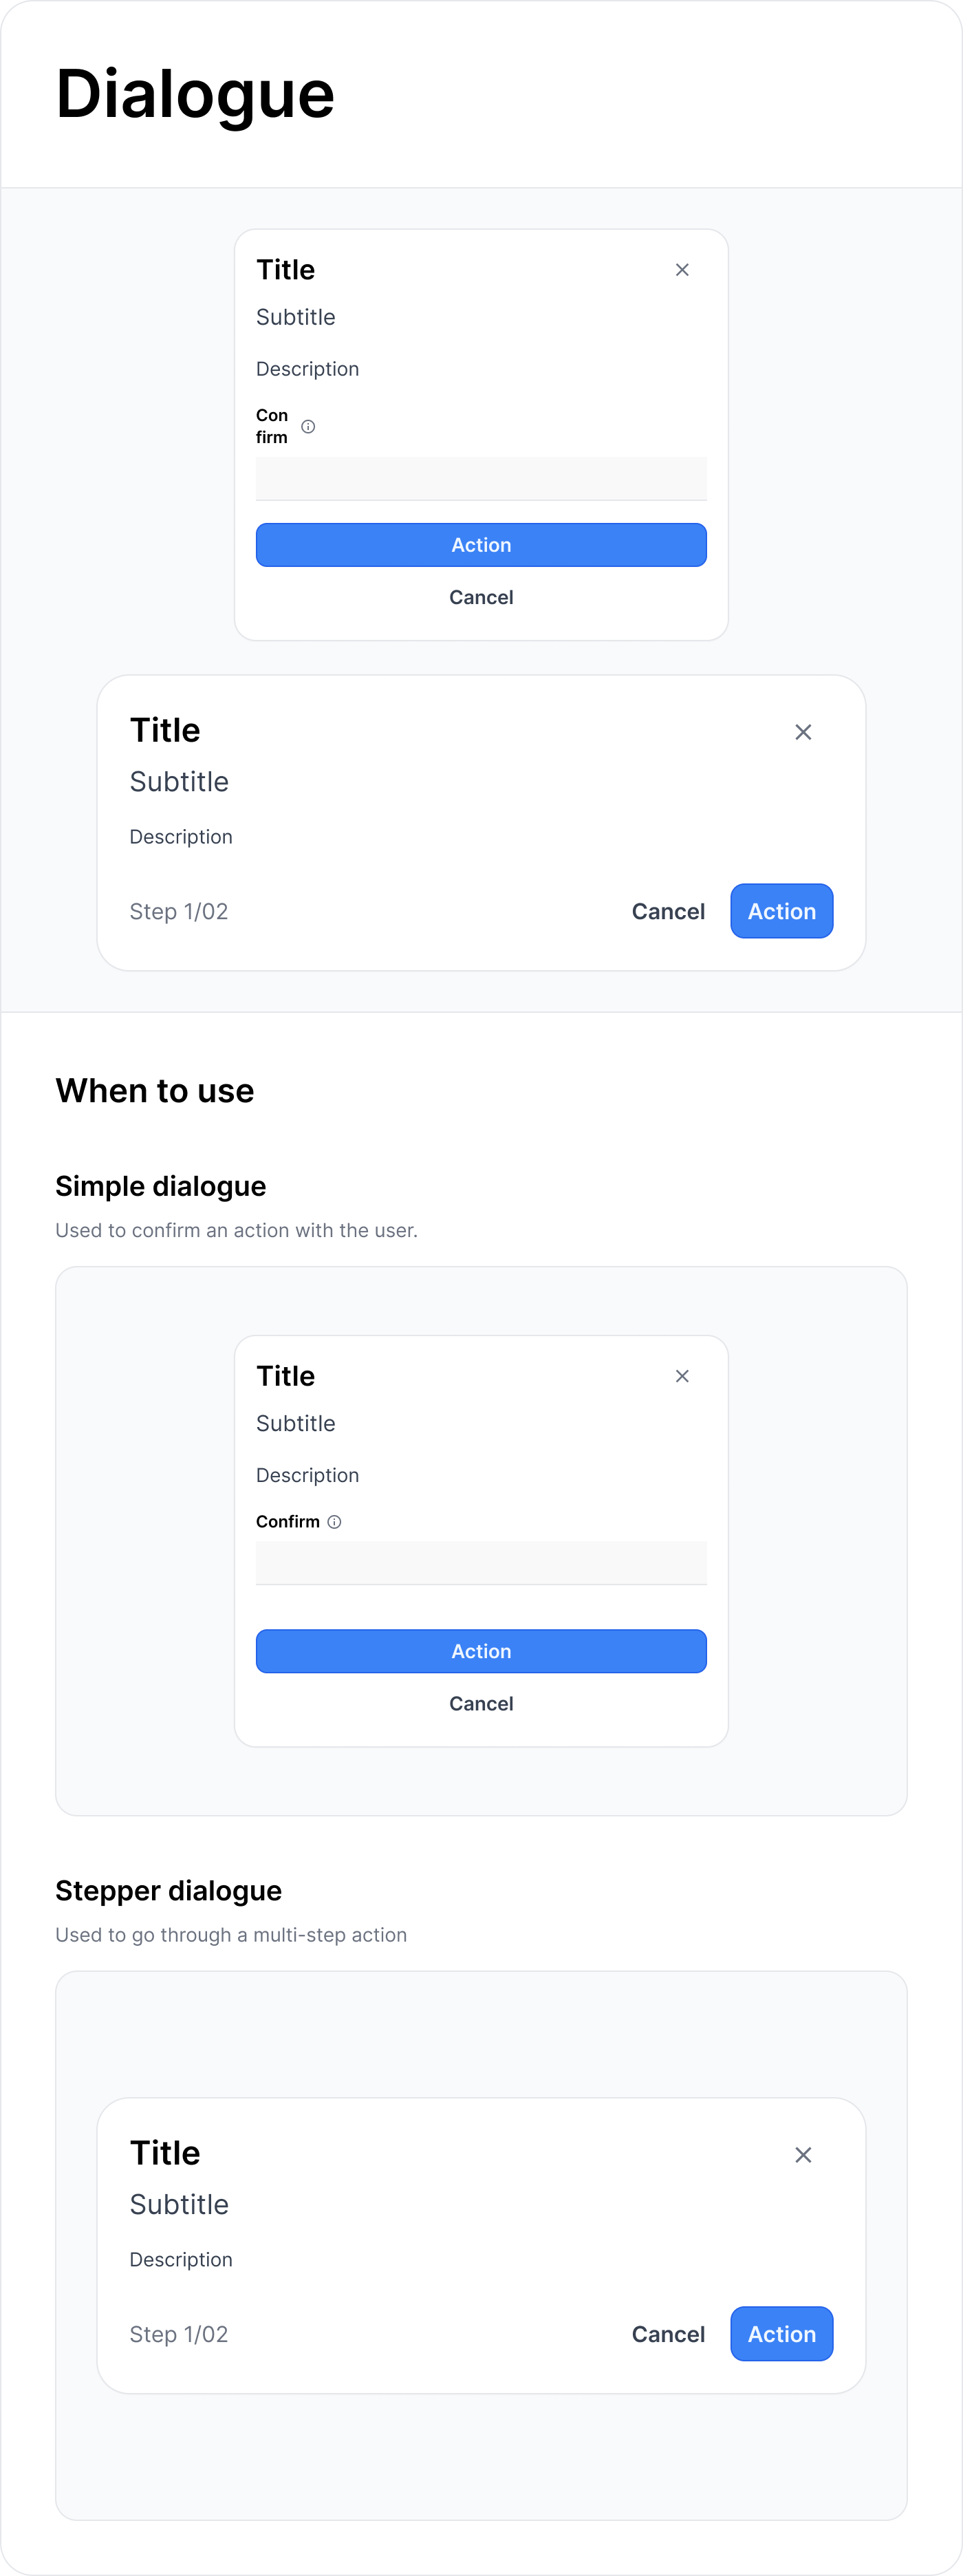The width and height of the screenshot is (963, 2576).
Task: Click the Confirm input field in the top dialogue
Action: (x=481, y=478)
